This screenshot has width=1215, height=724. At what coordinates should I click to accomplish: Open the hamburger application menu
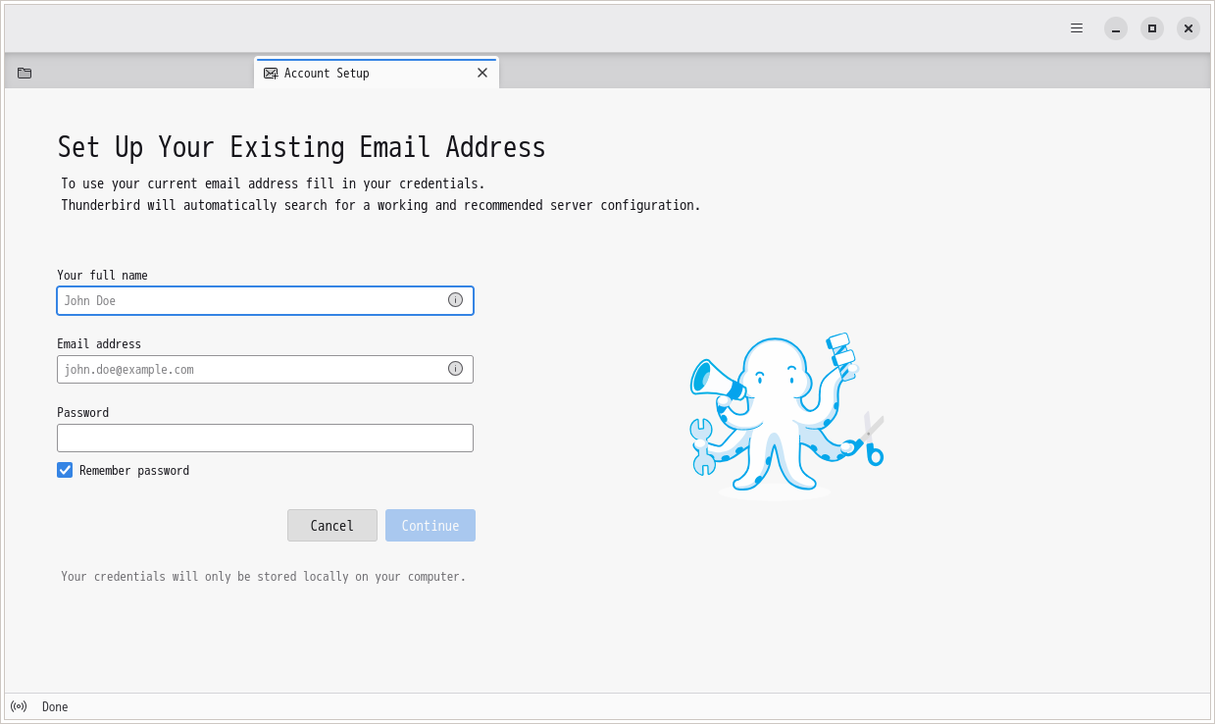tap(1077, 28)
